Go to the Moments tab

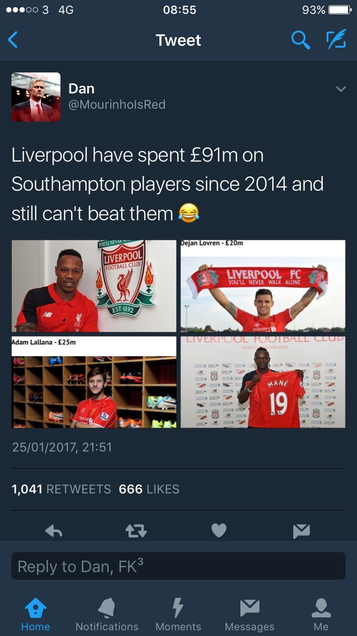(x=178, y=615)
